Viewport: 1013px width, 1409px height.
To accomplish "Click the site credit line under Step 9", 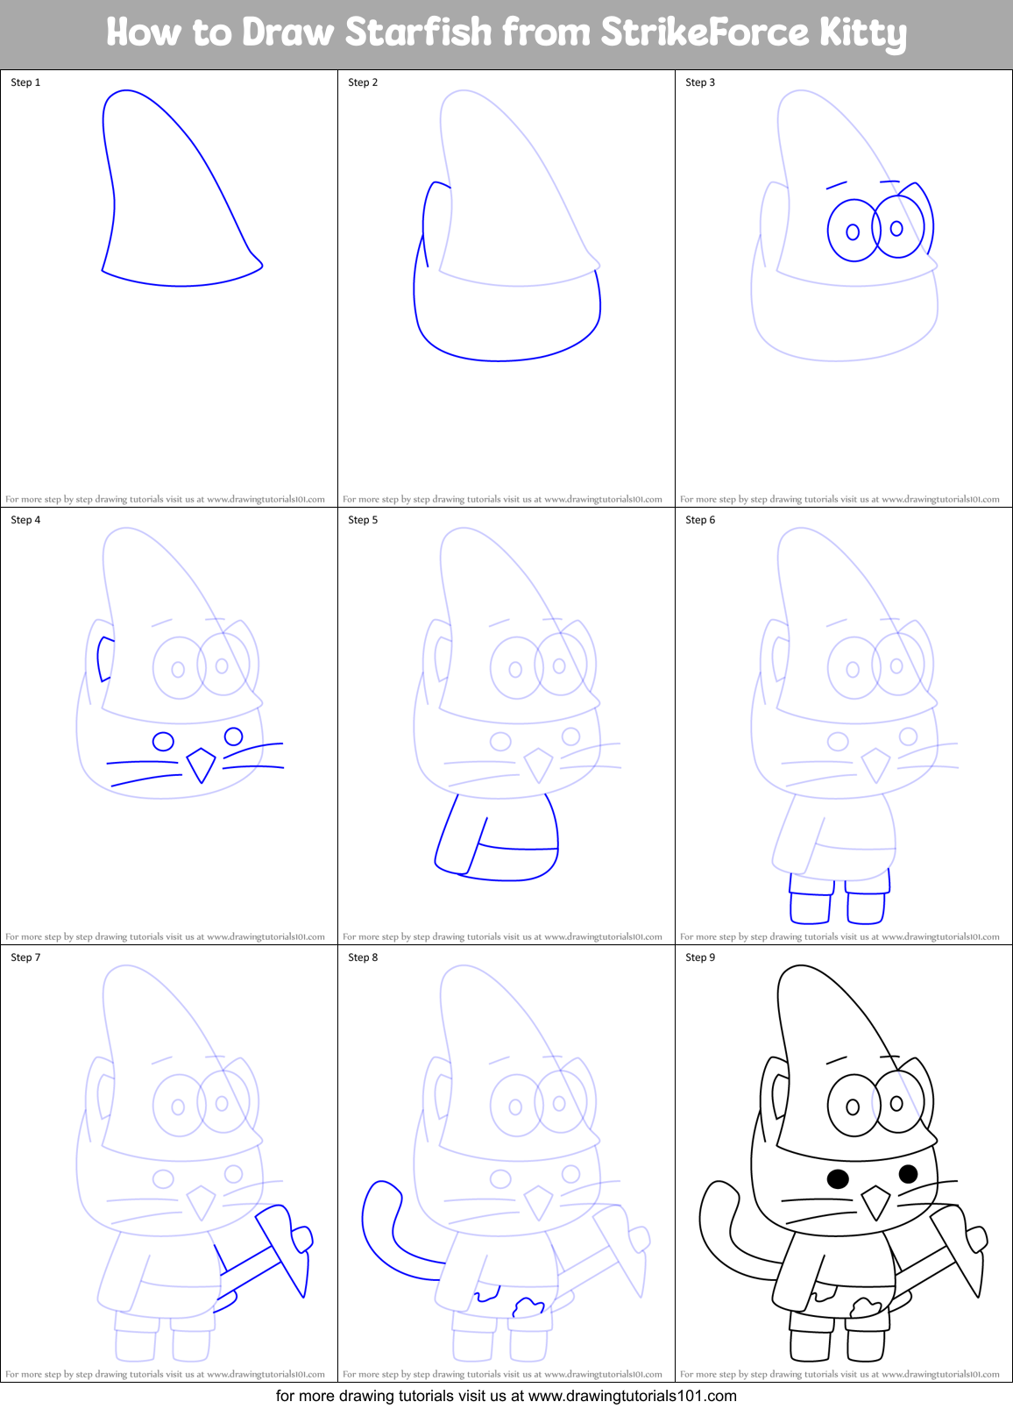I will [x=839, y=1374].
